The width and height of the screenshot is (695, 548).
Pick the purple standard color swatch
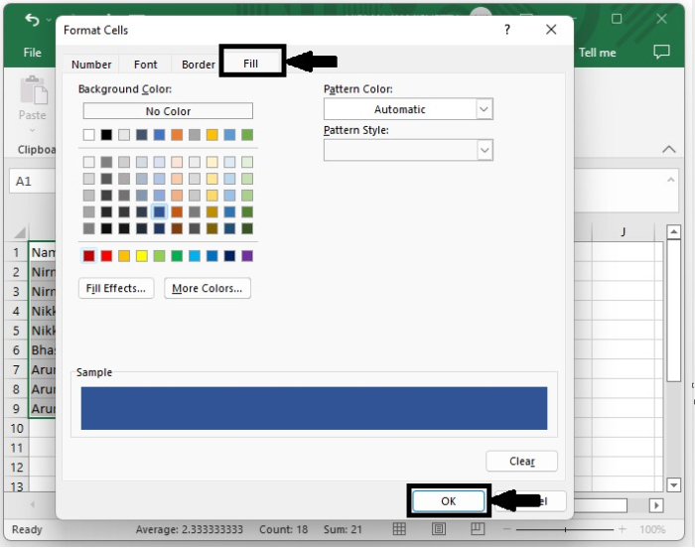(247, 256)
